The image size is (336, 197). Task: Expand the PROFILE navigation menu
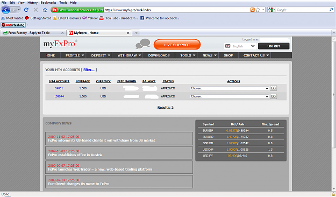tap(75, 55)
